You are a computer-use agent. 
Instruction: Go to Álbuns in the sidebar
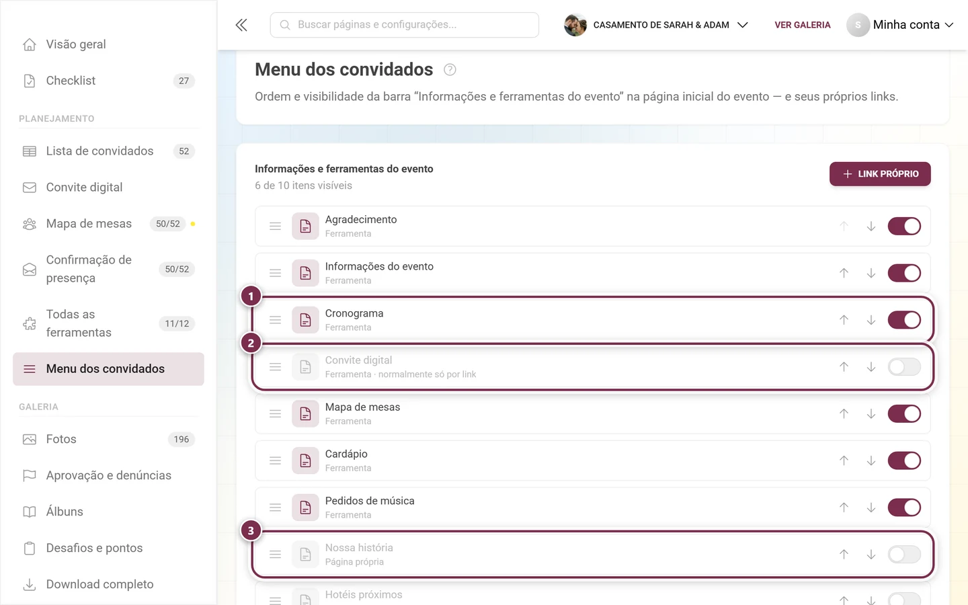pos(108,512)
